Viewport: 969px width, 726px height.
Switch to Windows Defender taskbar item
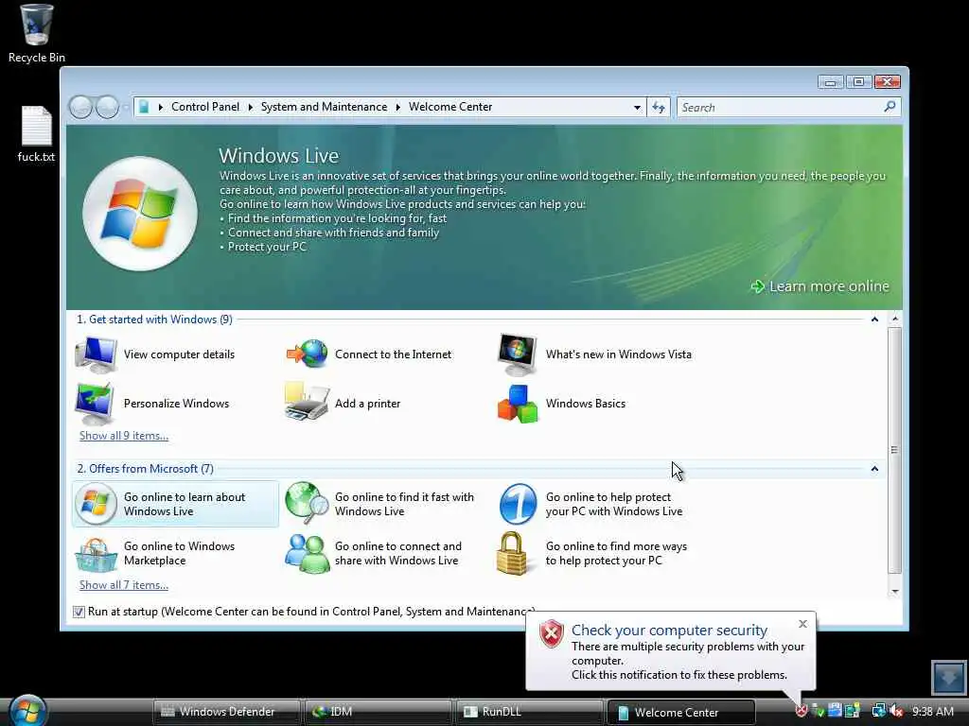click(x=226, y=712)
